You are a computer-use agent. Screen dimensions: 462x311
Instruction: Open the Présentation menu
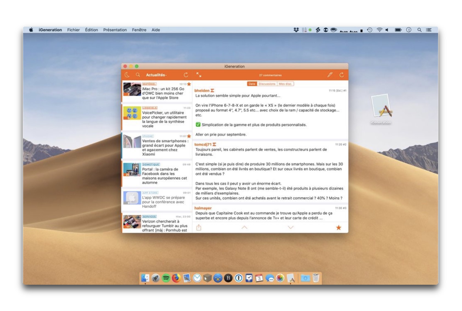pyautogui.click(x=115, y=30)
